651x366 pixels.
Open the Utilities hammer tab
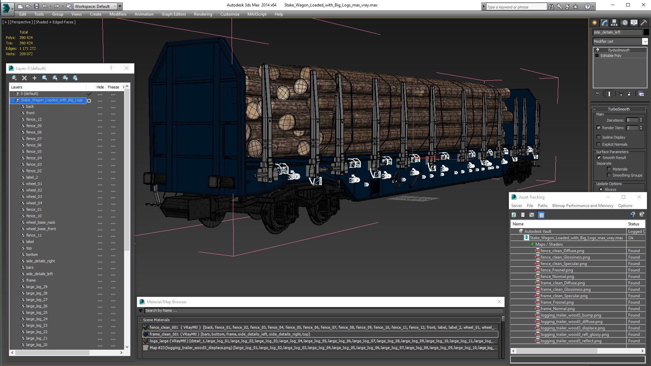pyautogui.click(x=644, y=23)
